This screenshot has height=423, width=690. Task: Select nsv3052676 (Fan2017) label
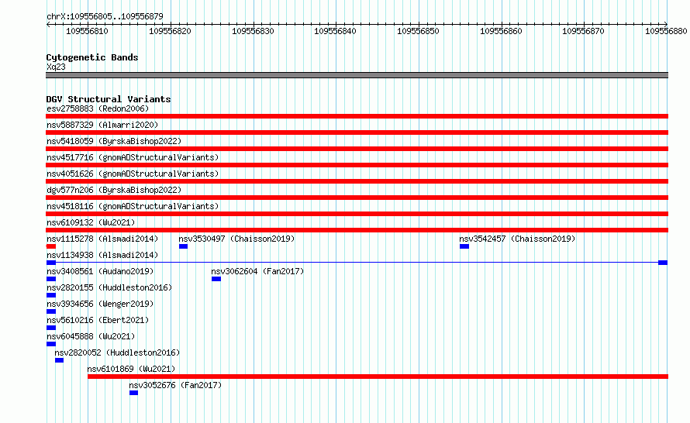175,385
